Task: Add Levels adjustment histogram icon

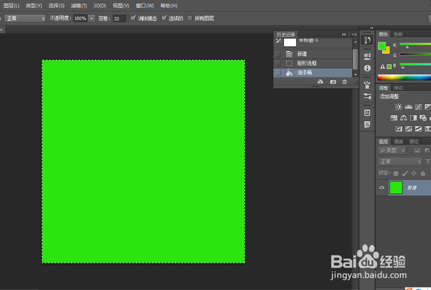Action: 409,107
